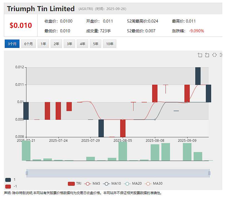The image size is (227, 198).
Task: Click the partly hidden rightmost toolbox icon
Action: [x=221, y=55]
